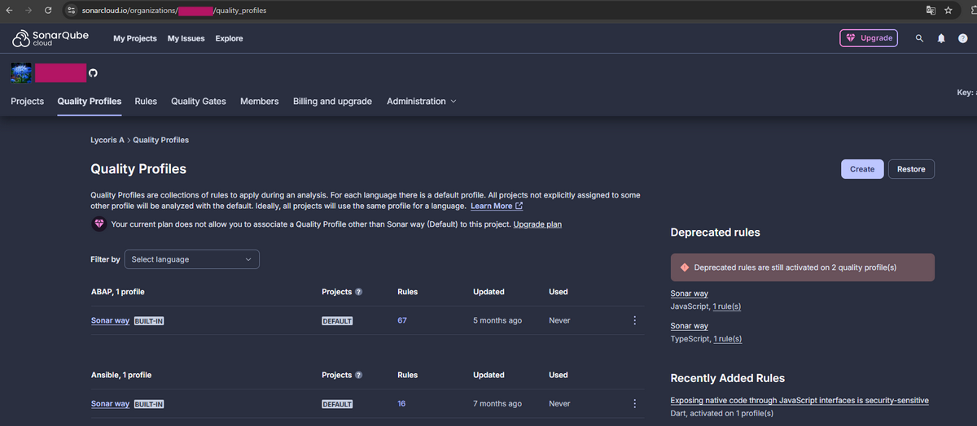977x426 pixels.
Task: Click the 'ABAP, 1 profile' heading
Action: (x=118, y=292)
